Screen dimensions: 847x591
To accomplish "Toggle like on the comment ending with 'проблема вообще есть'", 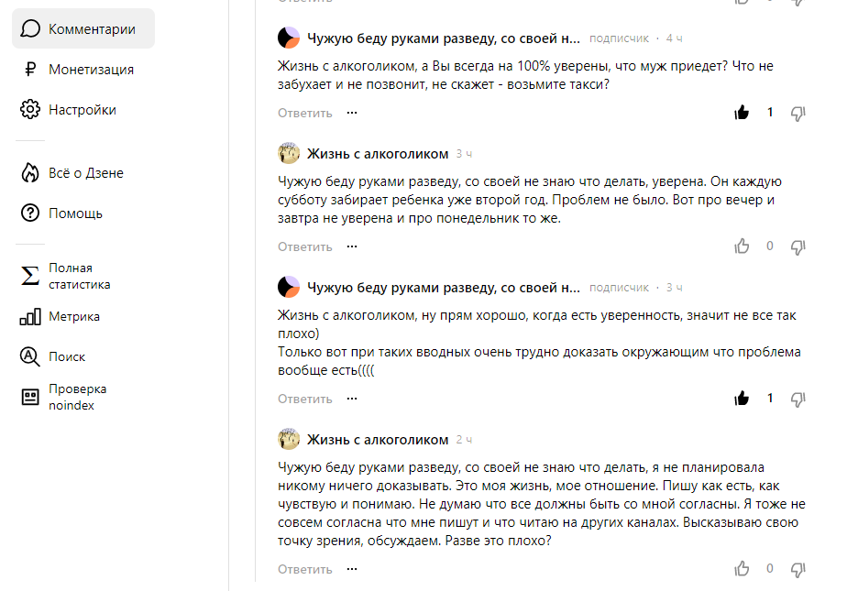I will pyautogui.click(x=742, y=399).
